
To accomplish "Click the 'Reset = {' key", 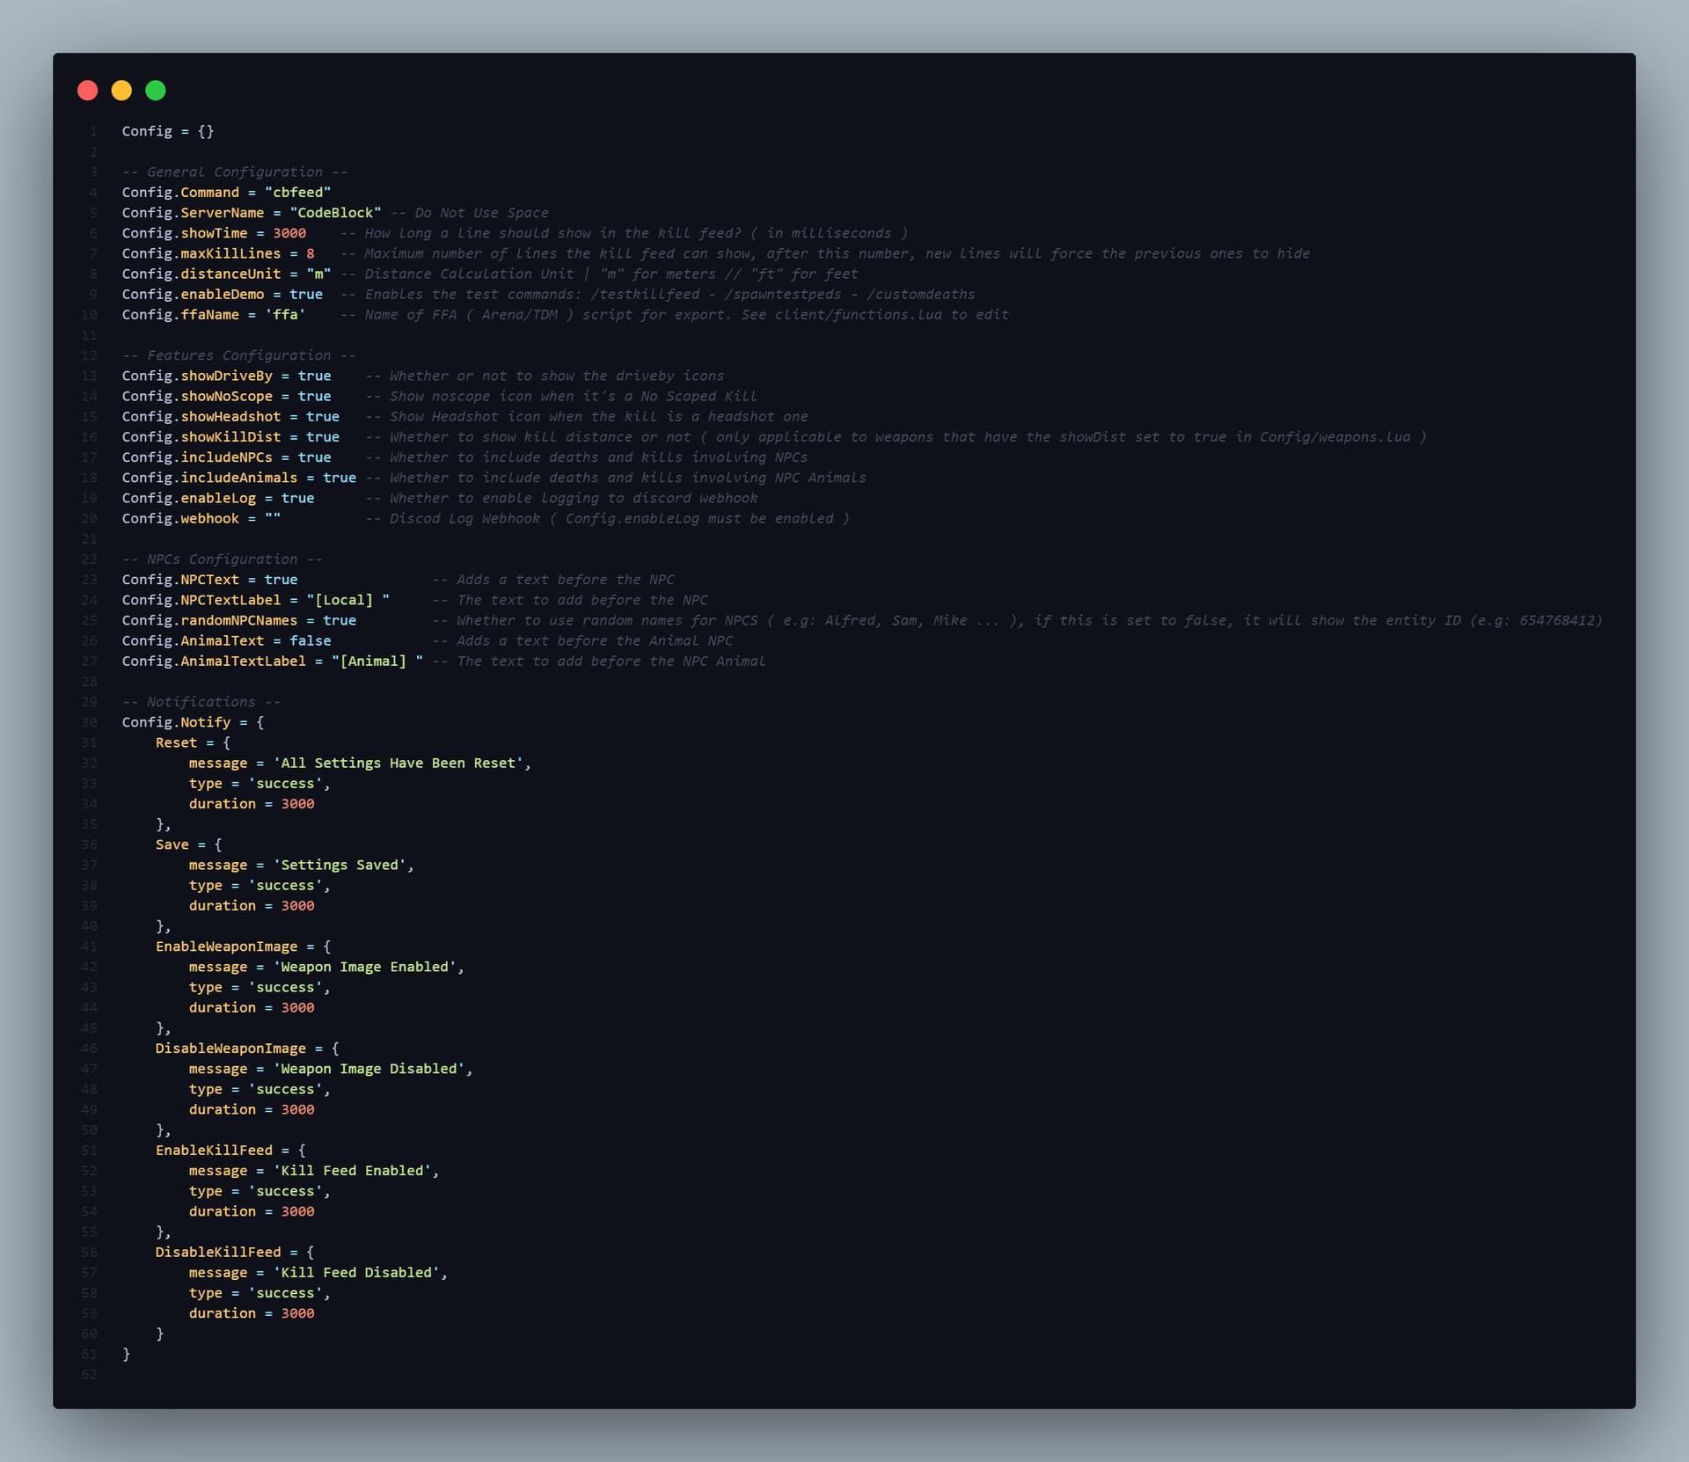I will 193,742.
